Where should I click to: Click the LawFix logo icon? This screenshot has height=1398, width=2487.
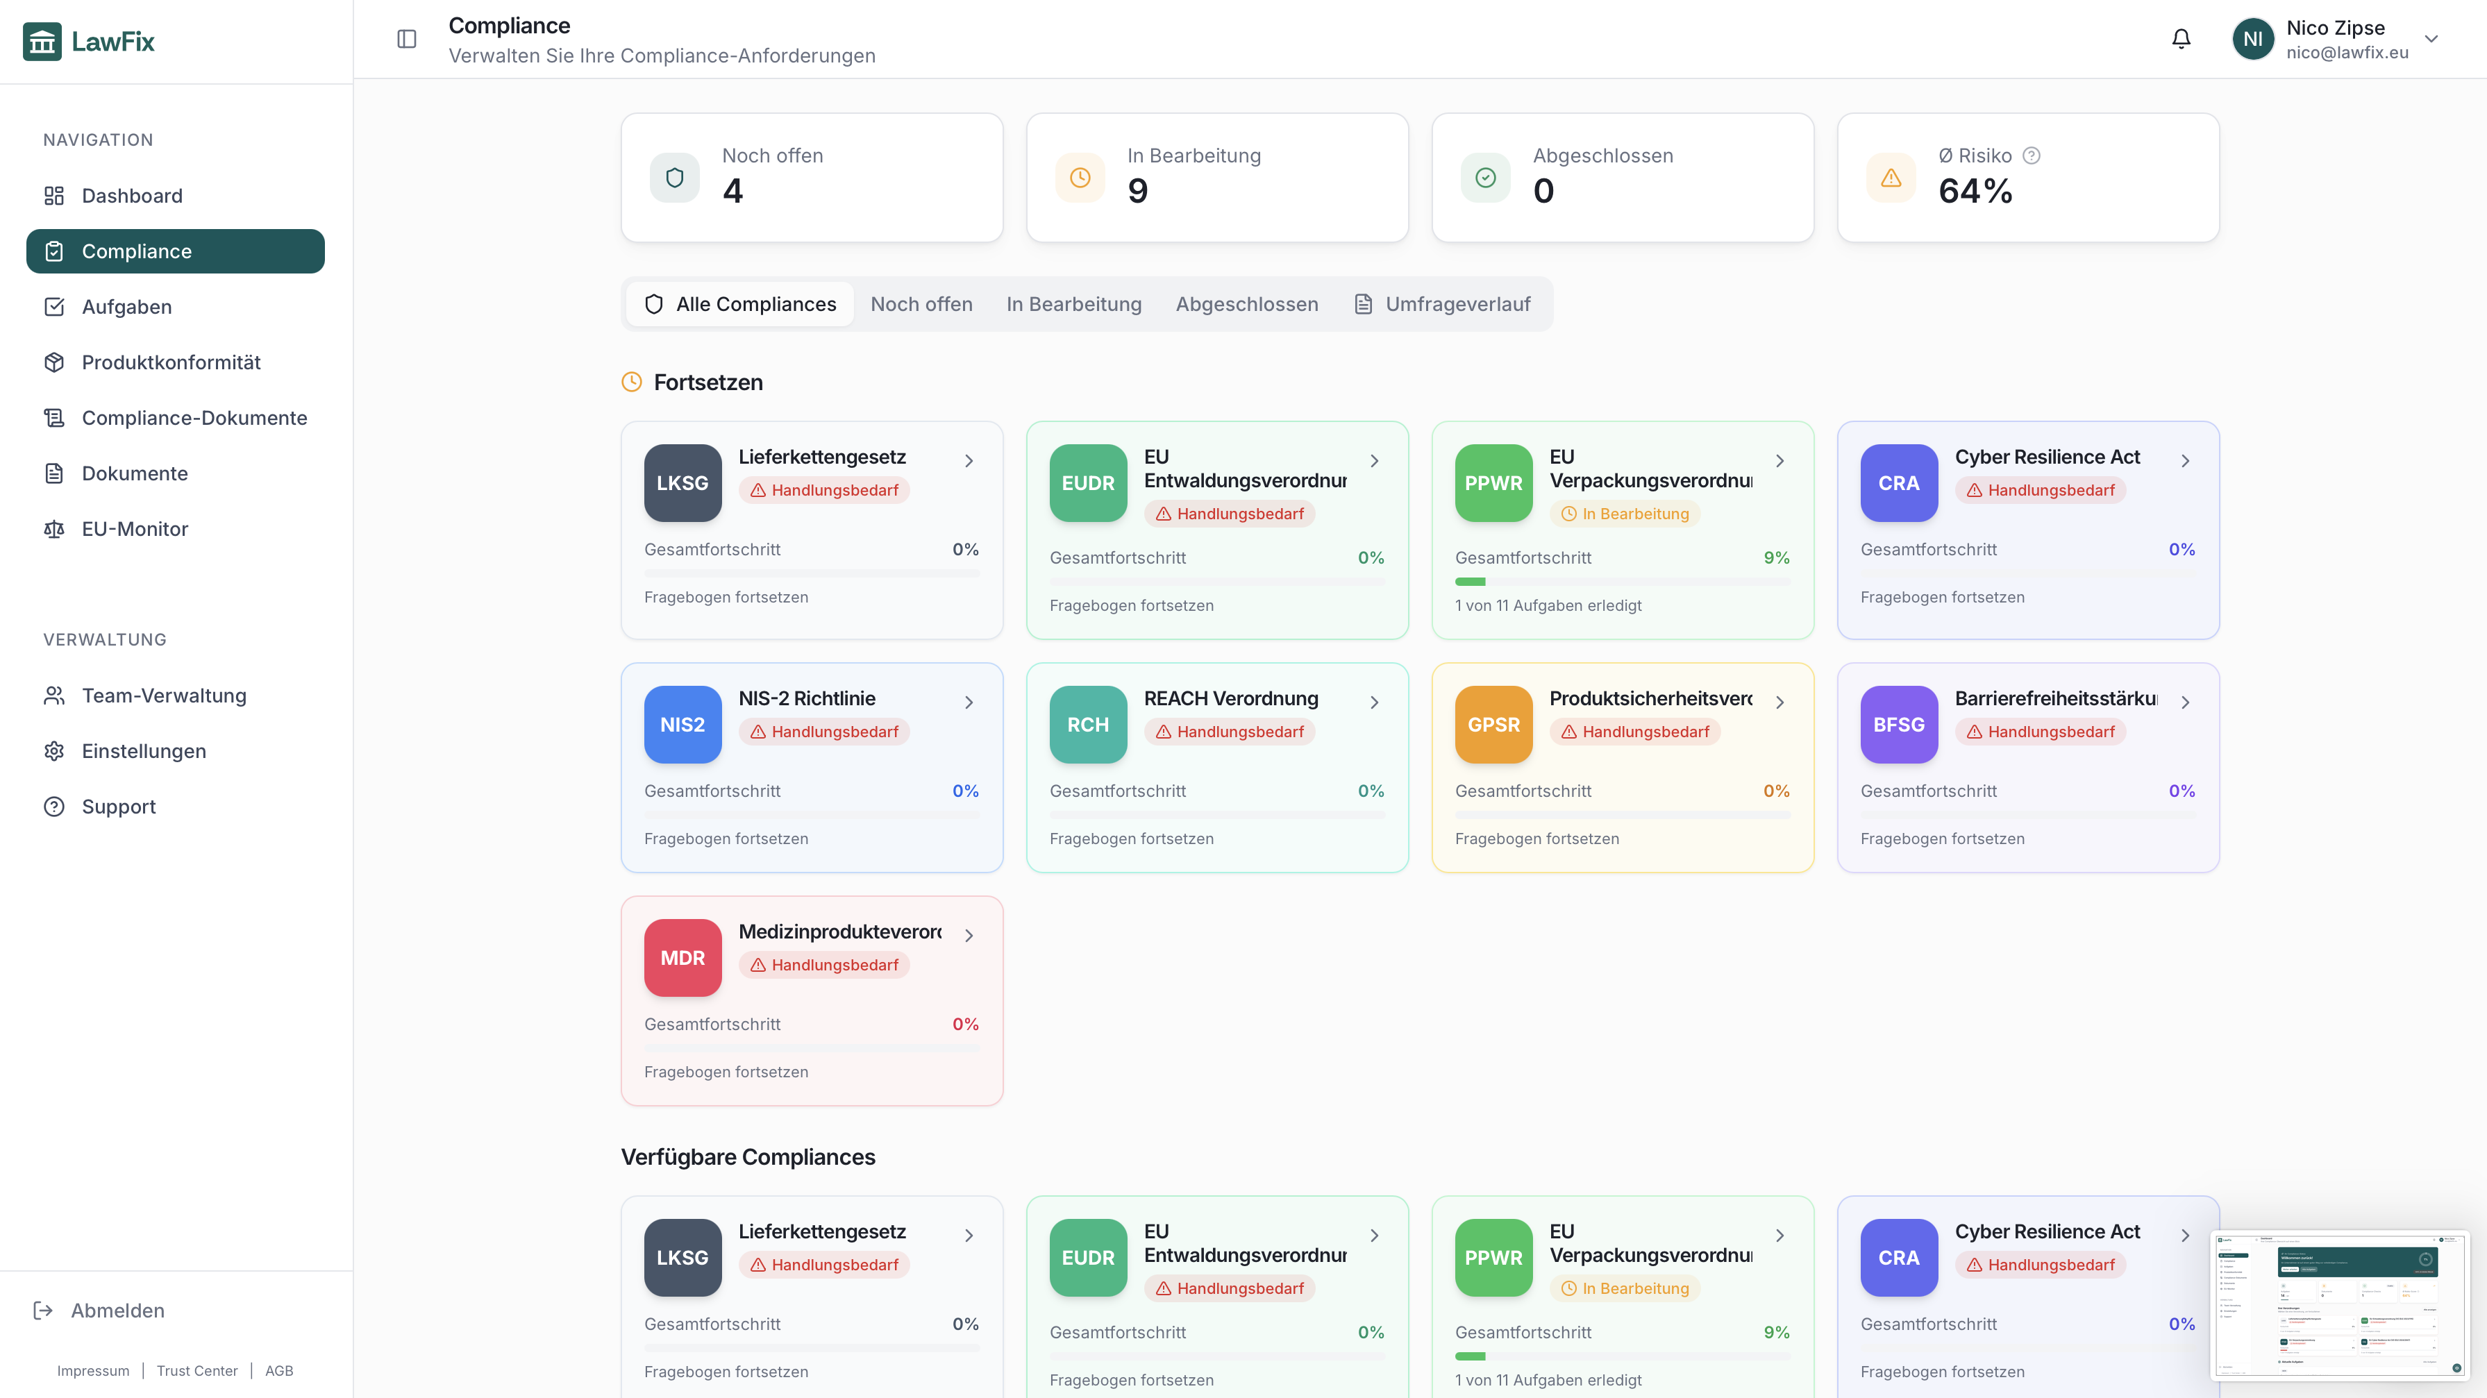42,42
